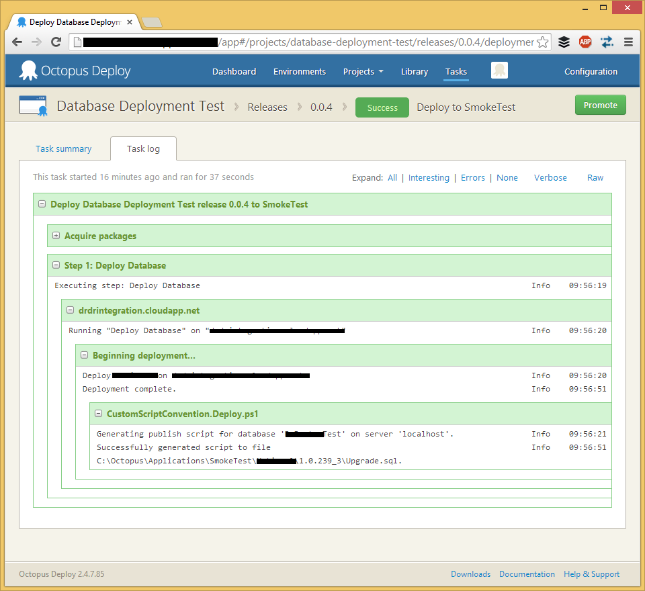Open the Projects dropdown menu
645x591 pixels.
click(363, 71)
